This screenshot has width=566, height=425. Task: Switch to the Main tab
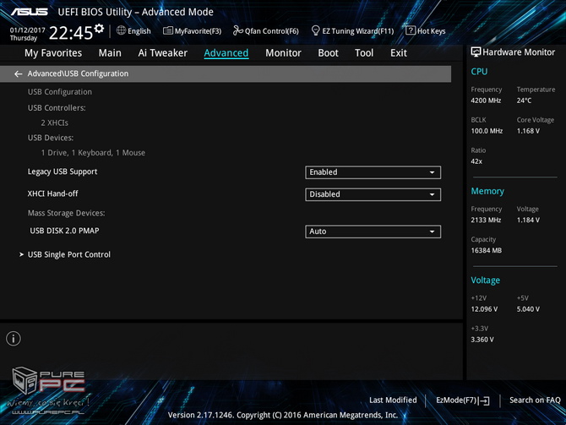point(110,53)
